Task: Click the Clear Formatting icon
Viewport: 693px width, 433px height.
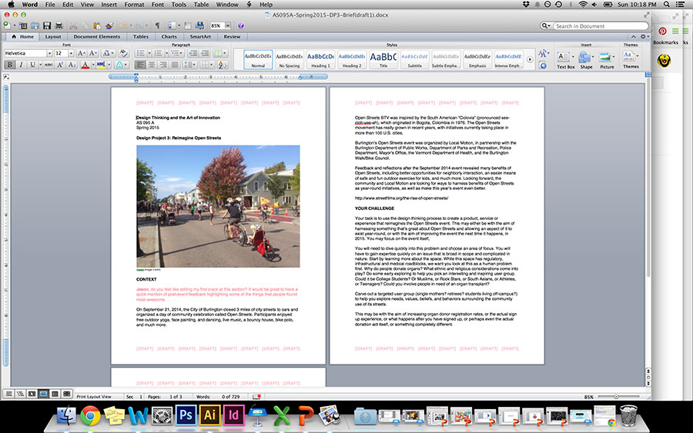Action: pyautogui.click(x=123, y=53)
